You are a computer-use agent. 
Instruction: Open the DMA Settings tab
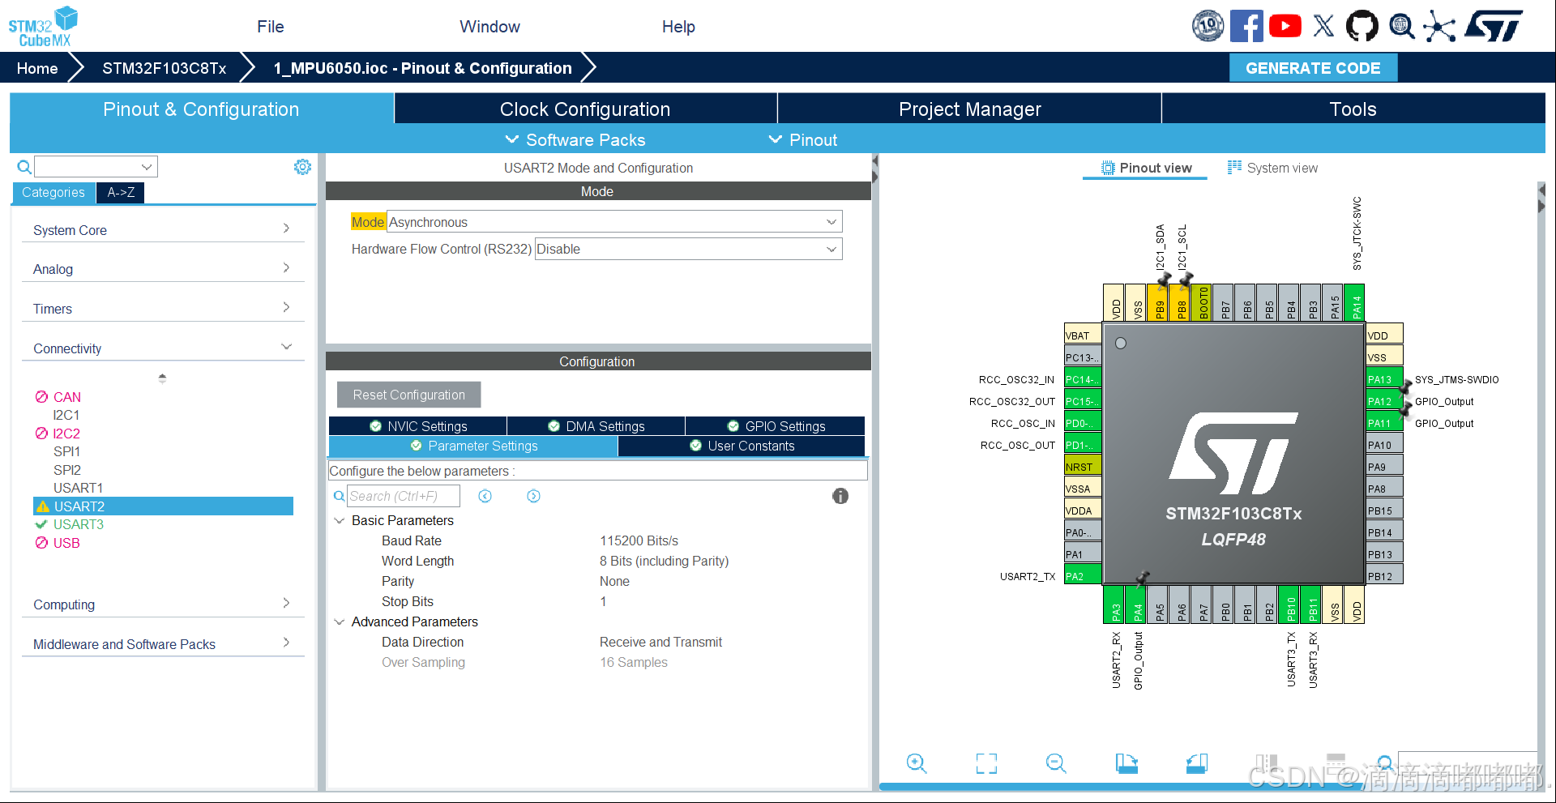click(596, 426)
